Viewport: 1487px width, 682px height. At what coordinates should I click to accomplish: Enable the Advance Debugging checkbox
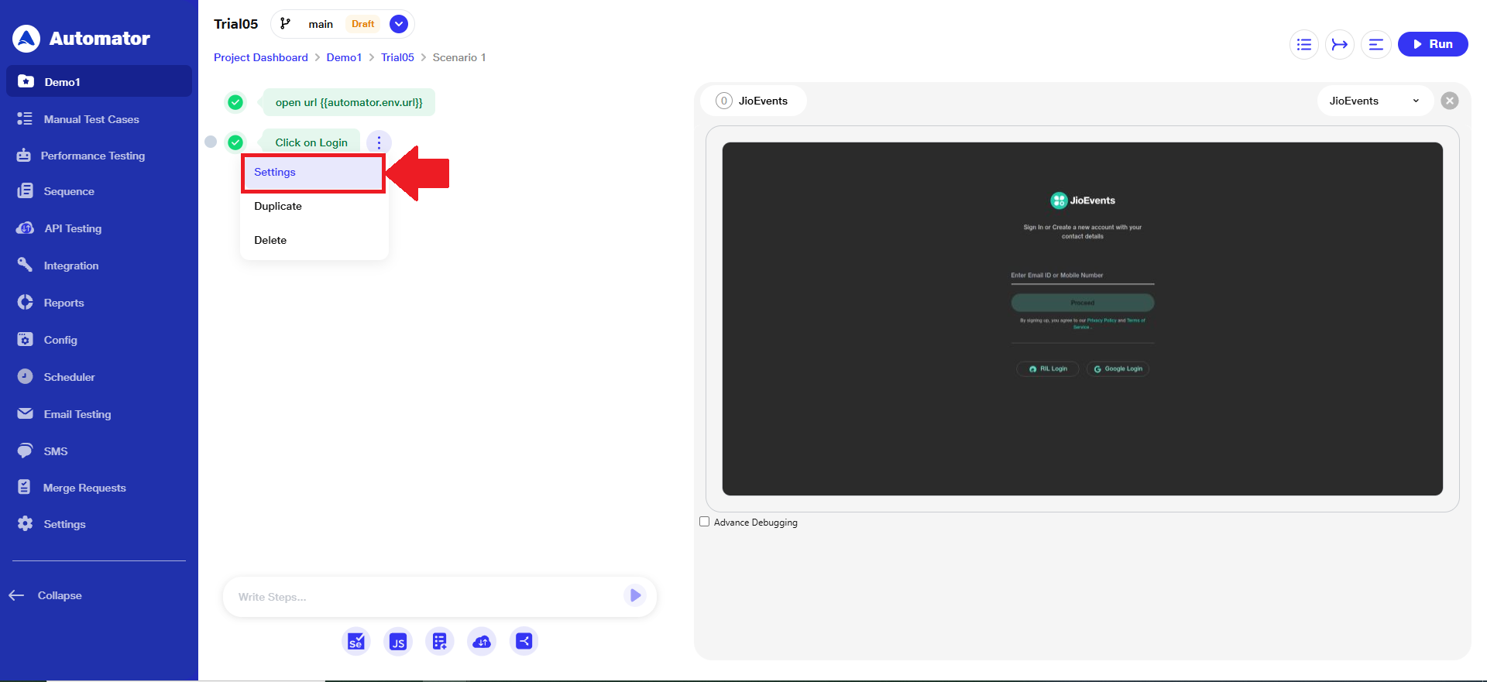point(705,522)
